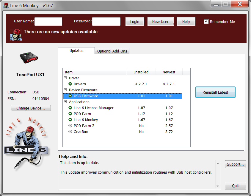251x196 pixels.
Task: Click the Support... button
Action: (235, 164)
